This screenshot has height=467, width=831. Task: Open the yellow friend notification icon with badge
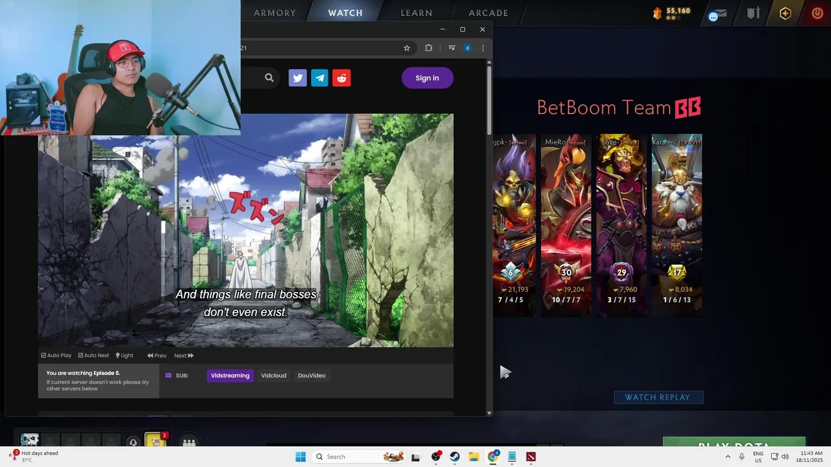pos(155,440)
